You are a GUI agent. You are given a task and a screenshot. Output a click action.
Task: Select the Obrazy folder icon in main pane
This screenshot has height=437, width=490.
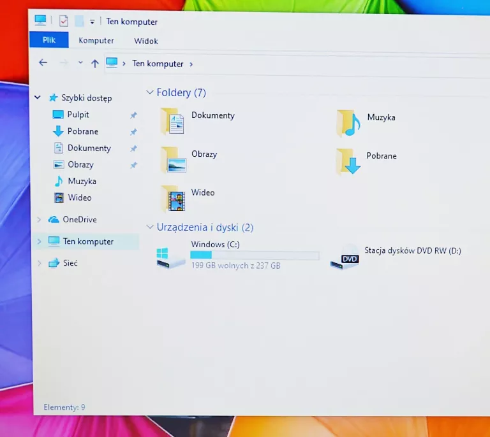(174, 160)
